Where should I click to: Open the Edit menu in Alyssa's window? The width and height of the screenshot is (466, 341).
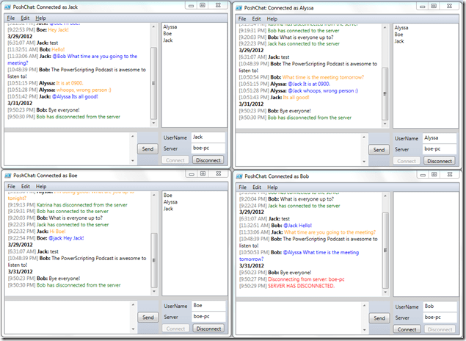point(256,18)
